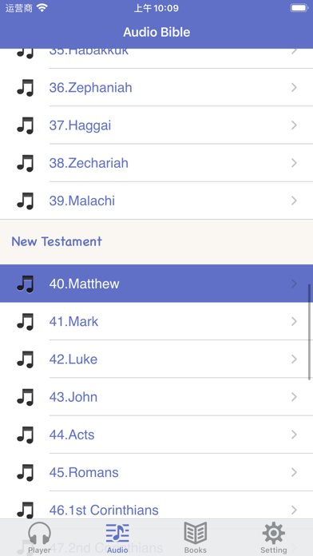Select the 40.Matthew highlighted row
The width and height of the screenshot is (313, 556).
156,284
